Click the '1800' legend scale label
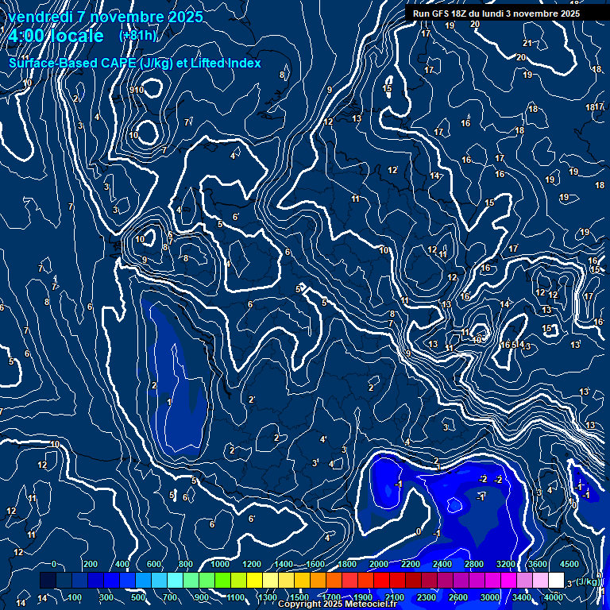Screen dimensions: 610x610 pyautogui.click(x=347, y=564)
